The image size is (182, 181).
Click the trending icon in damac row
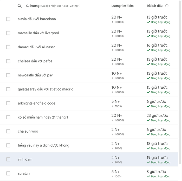pyautogui.click(x=148, y=50)
